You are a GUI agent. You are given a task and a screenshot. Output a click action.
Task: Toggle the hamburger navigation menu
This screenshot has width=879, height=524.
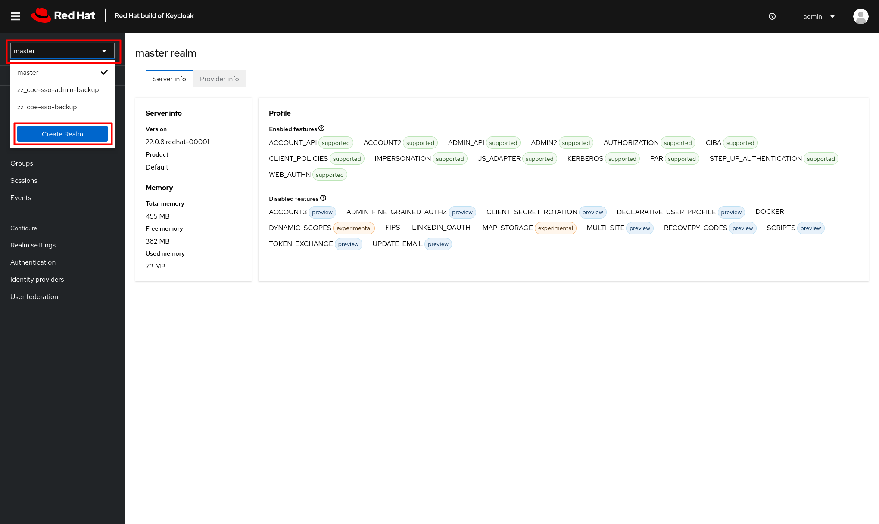click(x=16, y=16)
